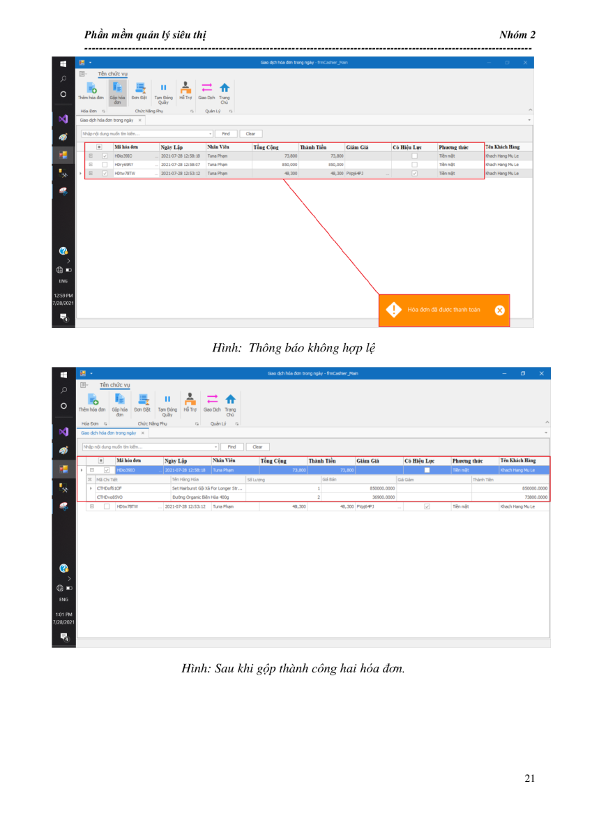
Task: Click Clear button in the 1:01 PM screenshot
Action: [258, 446]
